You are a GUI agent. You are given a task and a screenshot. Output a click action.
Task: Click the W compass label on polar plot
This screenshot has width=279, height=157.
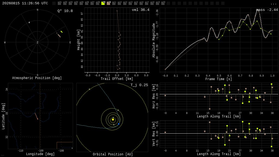coord(5,42)
